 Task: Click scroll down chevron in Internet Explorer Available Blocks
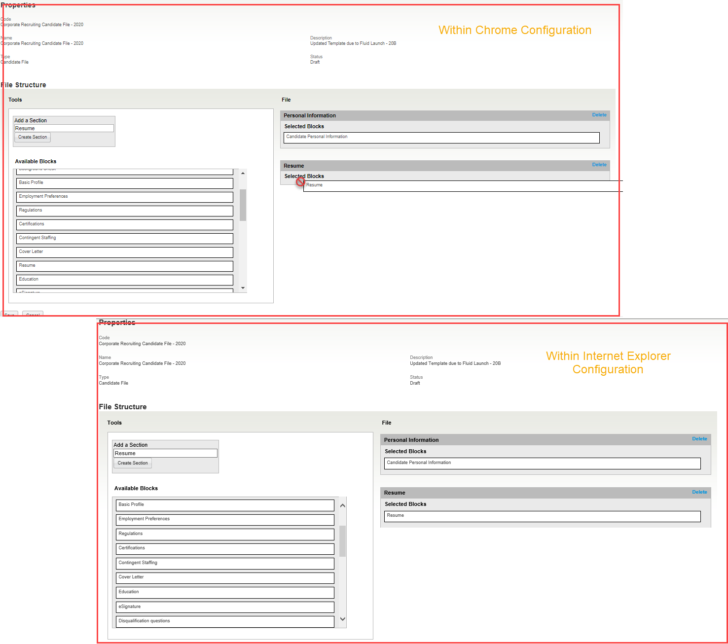343,619
